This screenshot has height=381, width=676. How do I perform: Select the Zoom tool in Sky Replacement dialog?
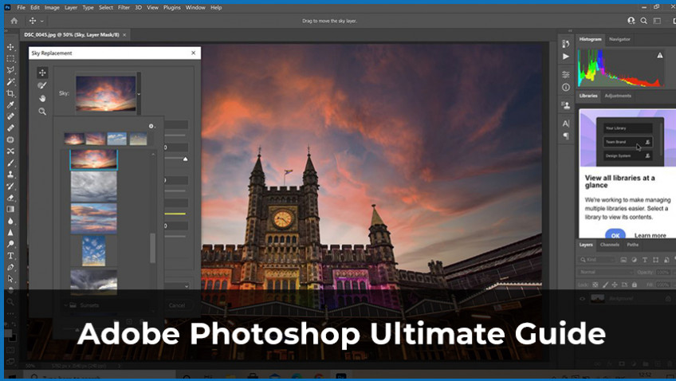42,111
